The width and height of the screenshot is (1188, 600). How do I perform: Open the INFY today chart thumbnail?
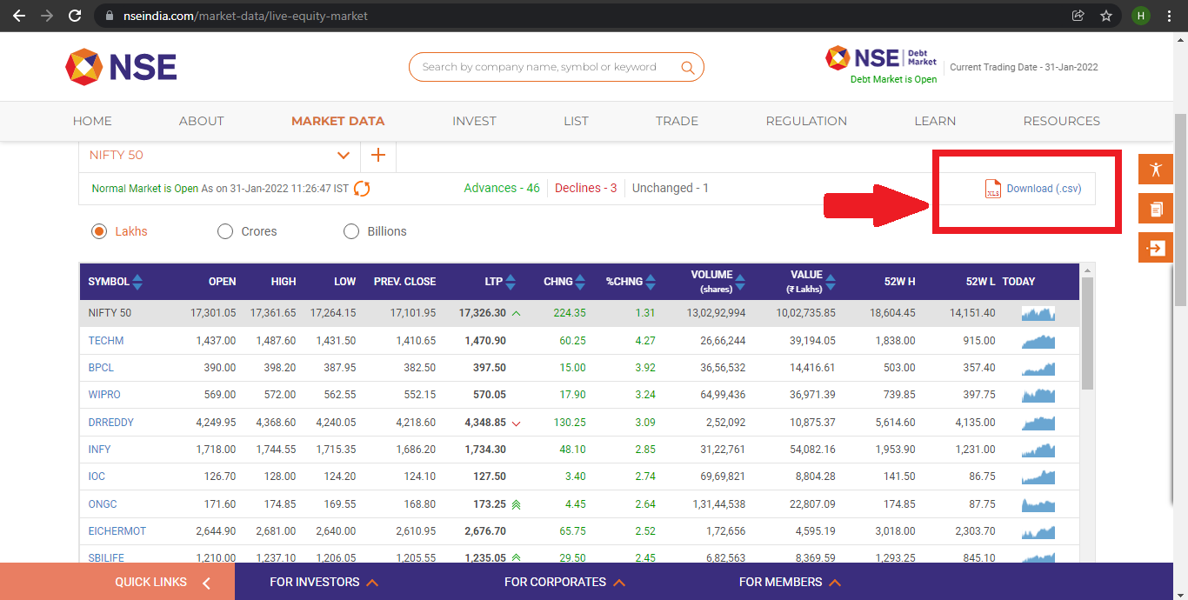pos(1038,450)
